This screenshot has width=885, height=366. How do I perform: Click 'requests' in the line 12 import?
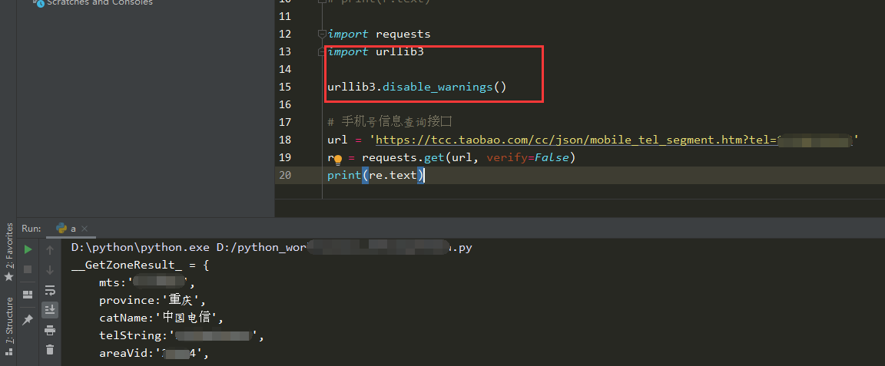[403, 35]
